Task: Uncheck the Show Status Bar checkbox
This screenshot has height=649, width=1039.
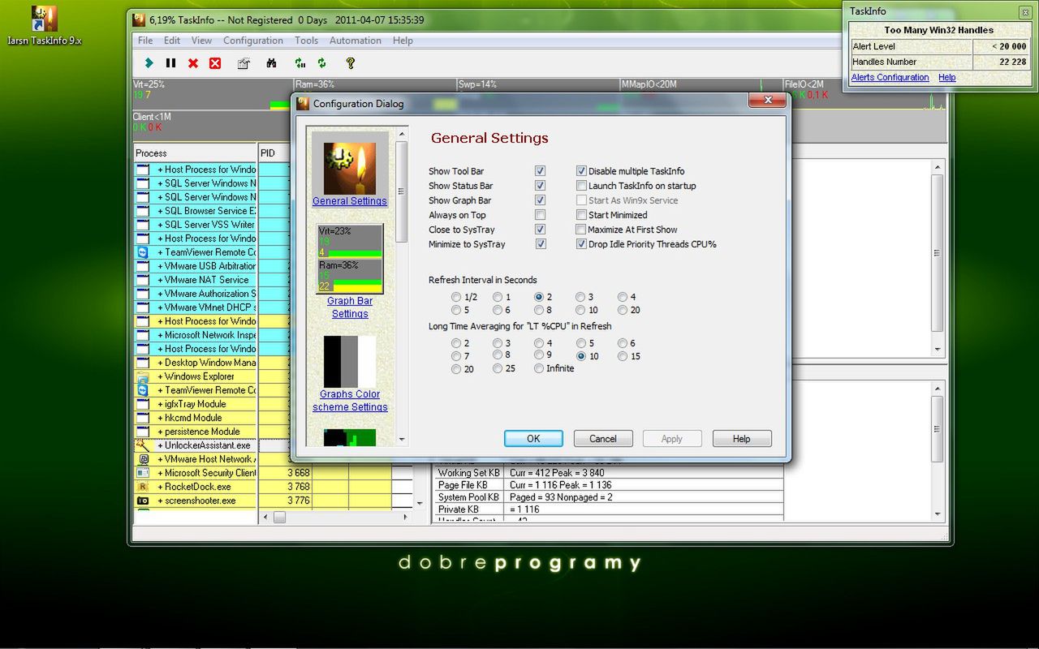Action: 540,186
